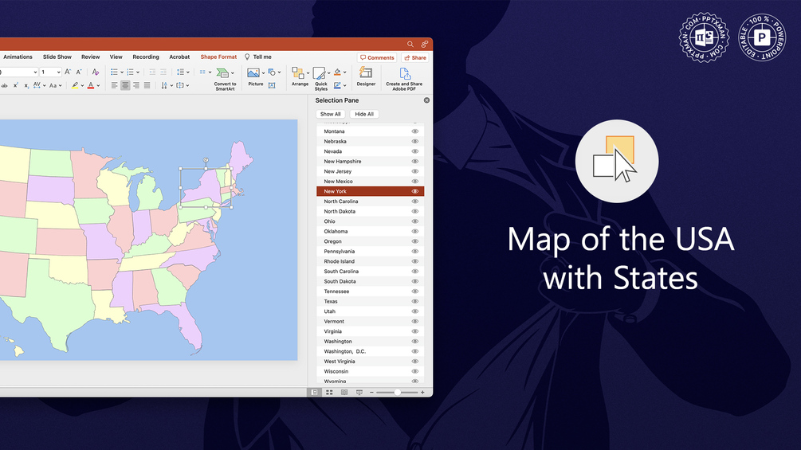Click the Shapes icon
This screenshot has height=450, width=801.
coord(272,72)
